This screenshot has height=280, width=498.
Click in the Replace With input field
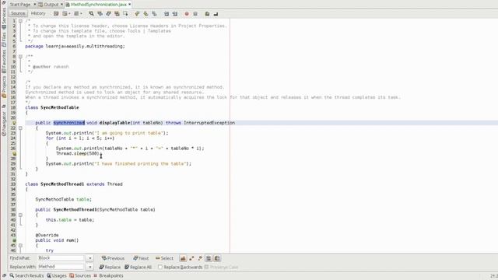[x=61, y=267]
